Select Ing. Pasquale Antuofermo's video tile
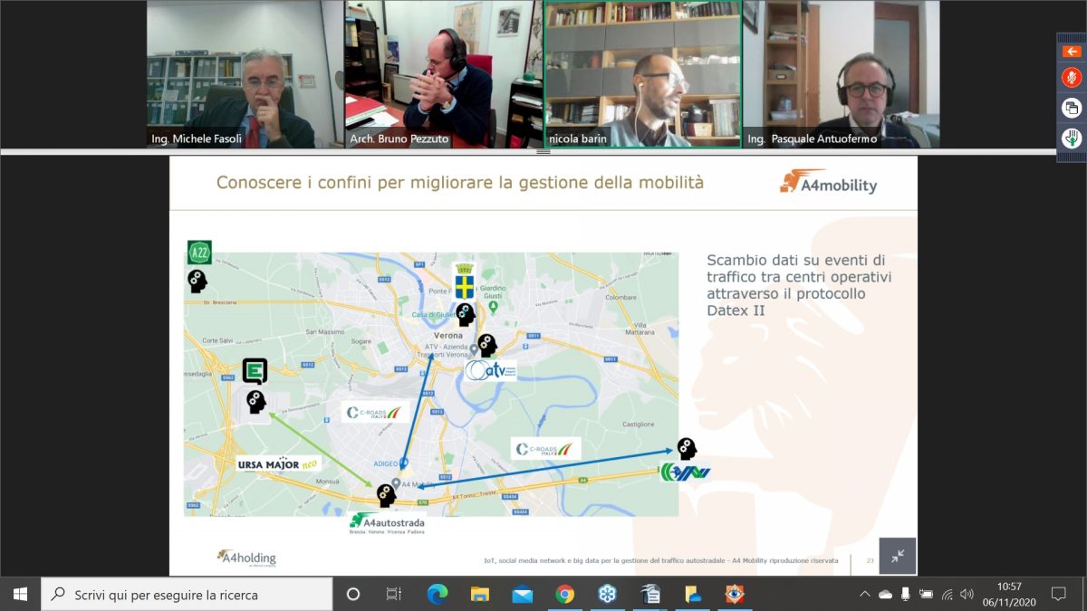The image size is (1087, 611). tap(841, 74)
